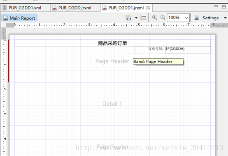
Task: Click the band layout toolbar icon
Action: pos(143,18)
